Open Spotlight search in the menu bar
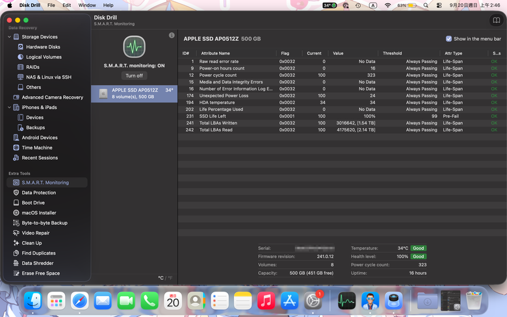Viewport: 507px width, 317px height. click(x=426, y=5)
